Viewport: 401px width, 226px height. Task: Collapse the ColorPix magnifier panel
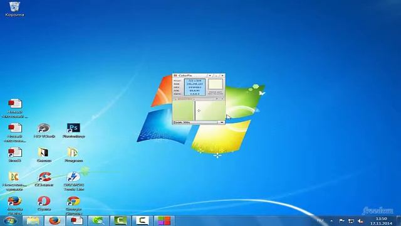tap(222, 99)
